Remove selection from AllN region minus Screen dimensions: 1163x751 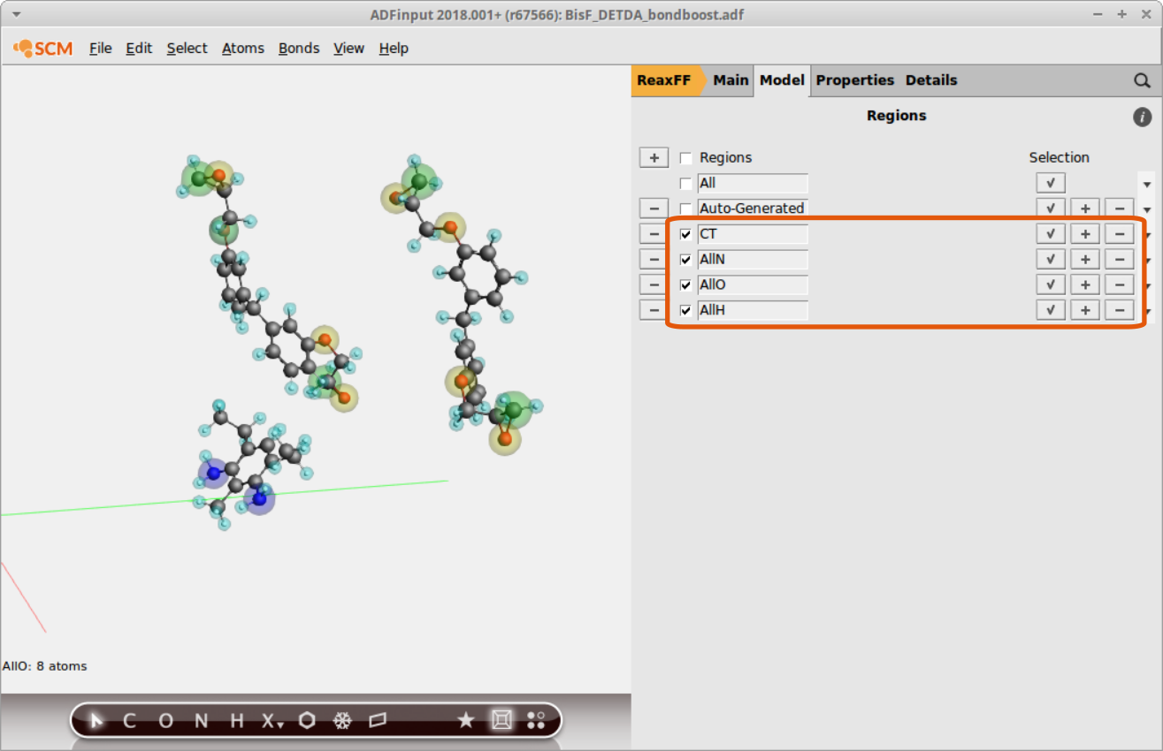tap(1120, 260)
